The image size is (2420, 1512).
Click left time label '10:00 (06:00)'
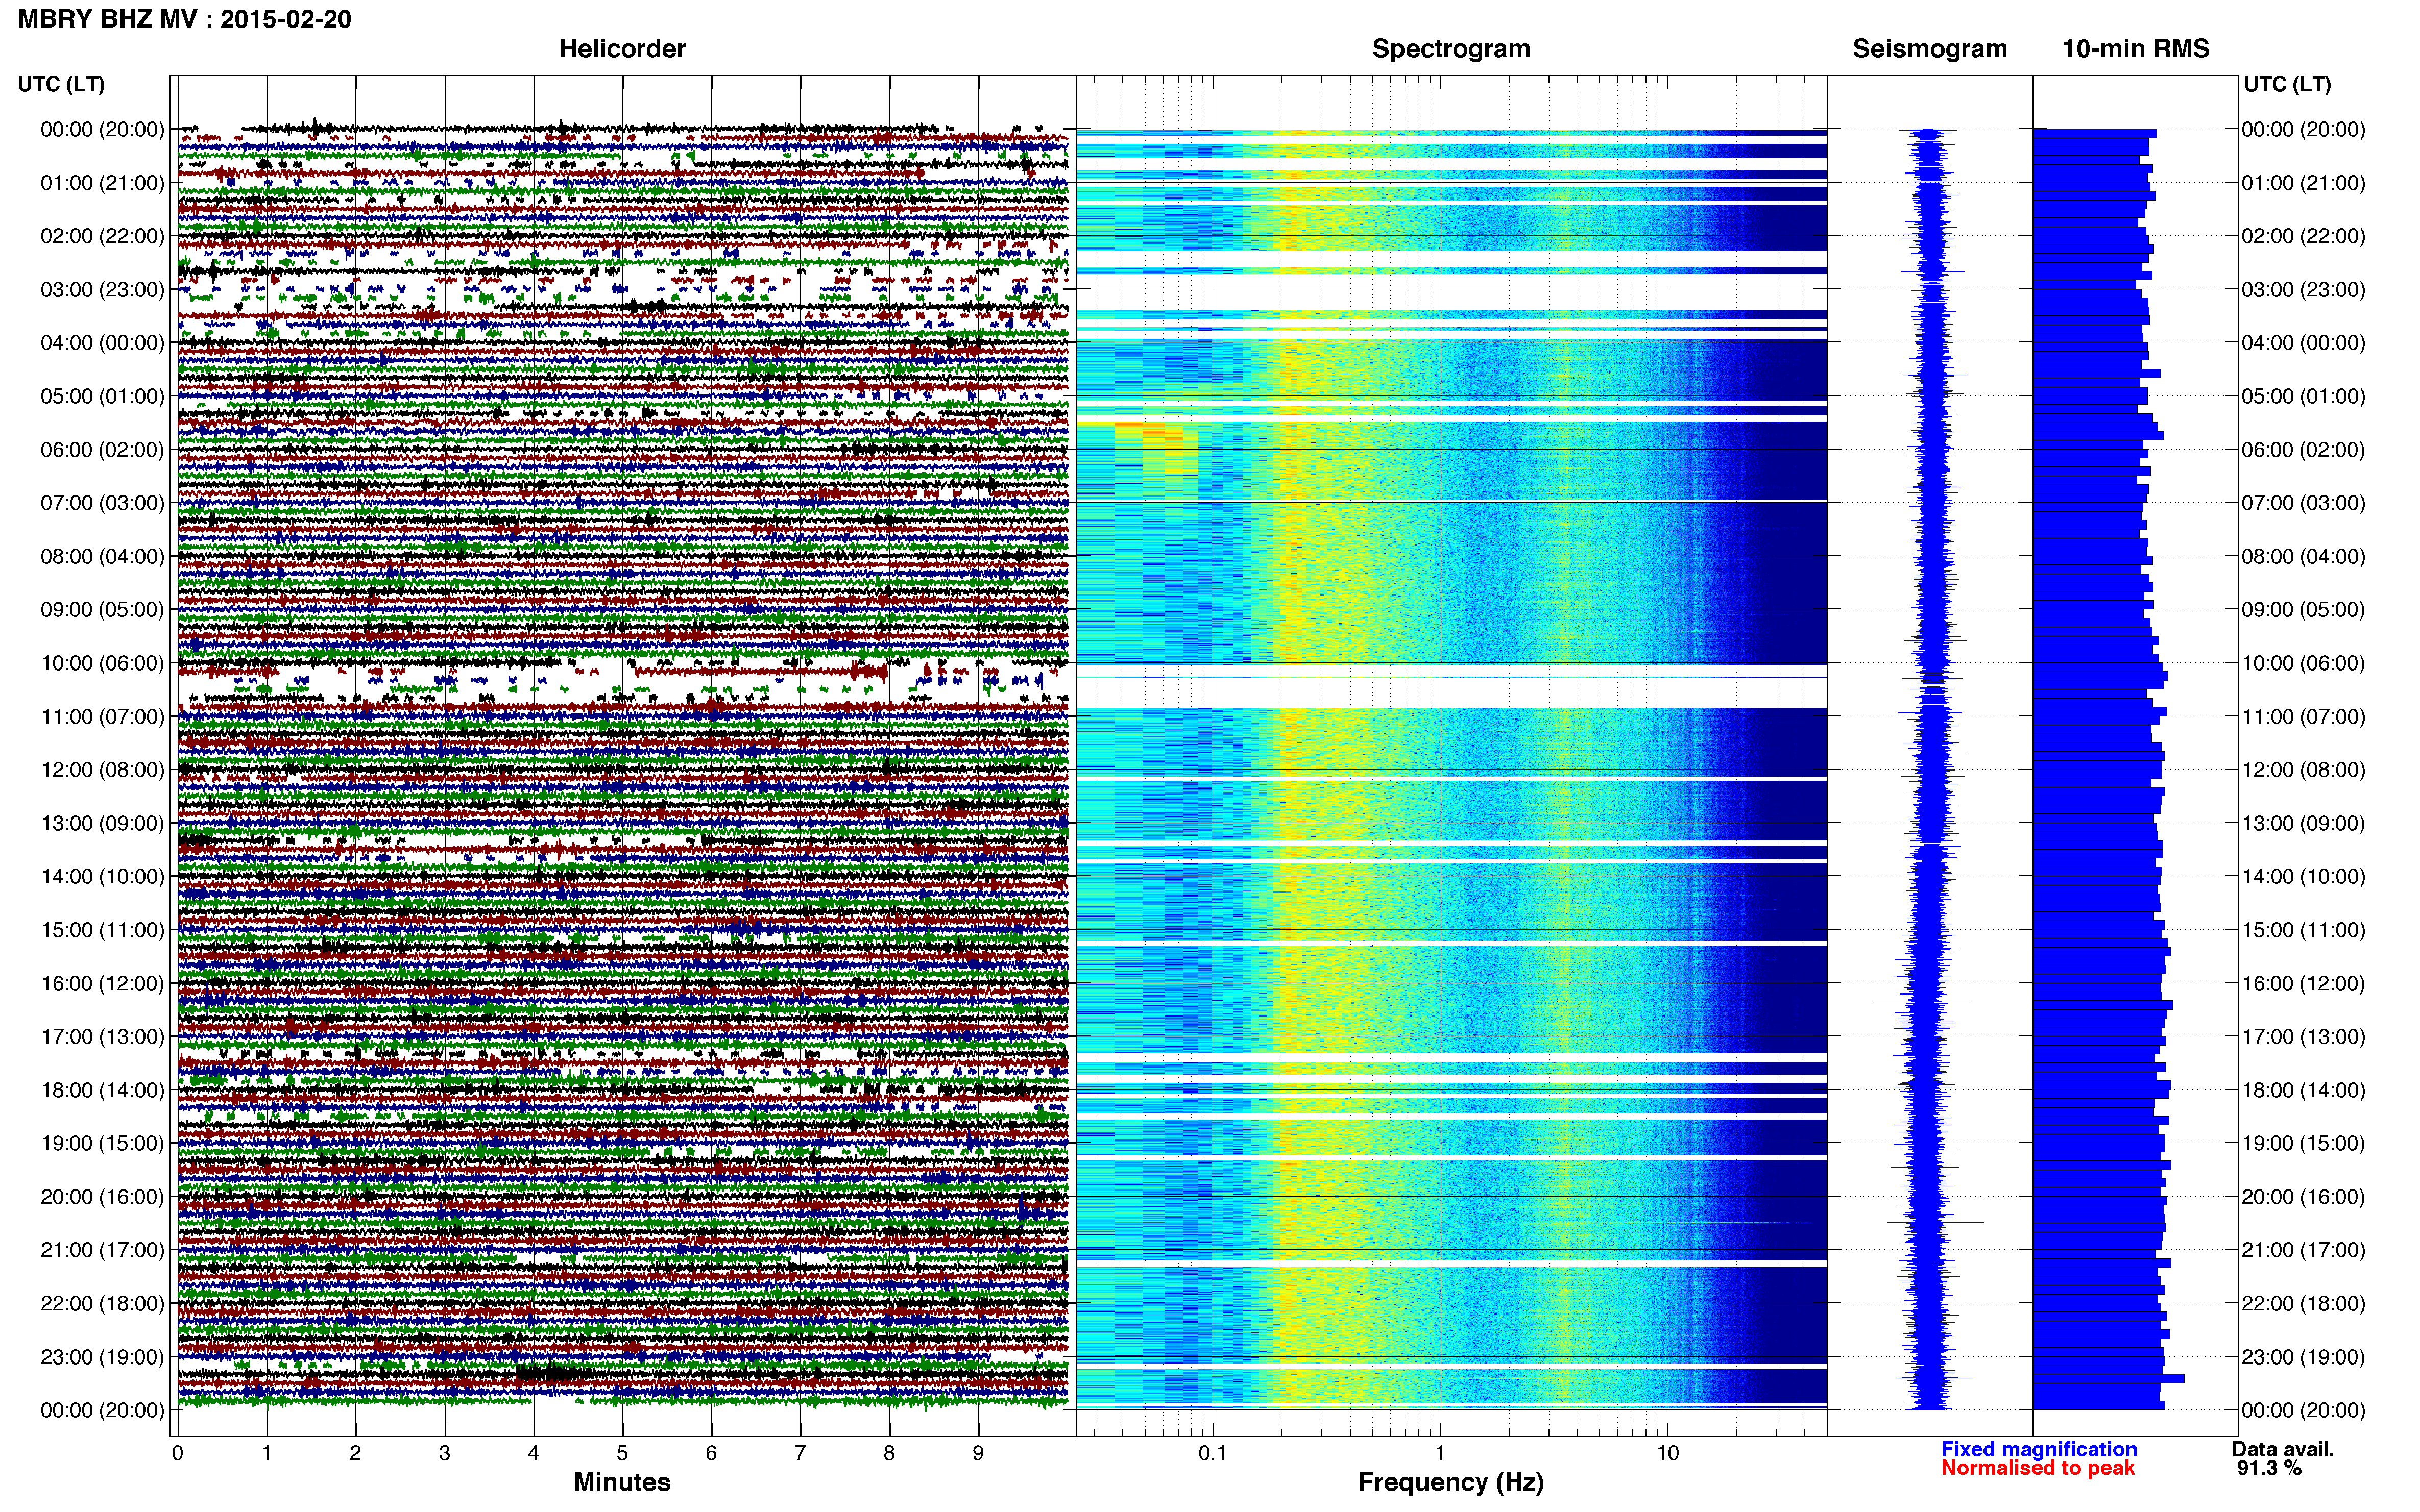102,663
